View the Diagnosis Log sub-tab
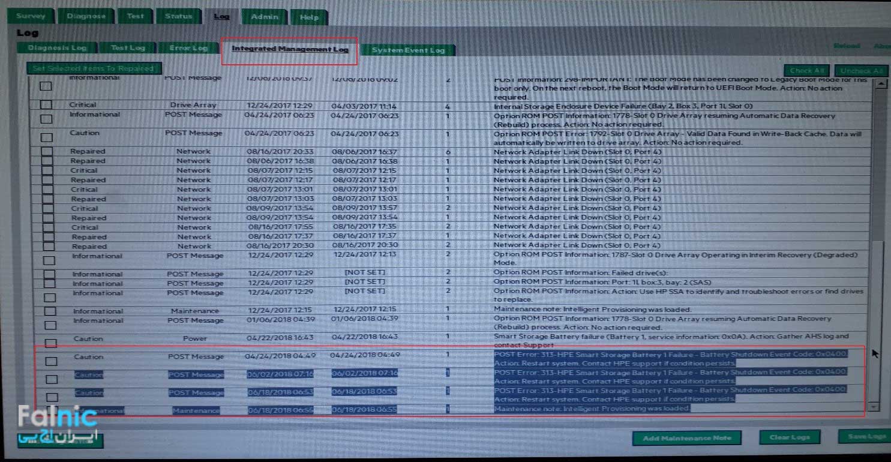This screenshot has width=891, height=462. click(x=57, y=48)
